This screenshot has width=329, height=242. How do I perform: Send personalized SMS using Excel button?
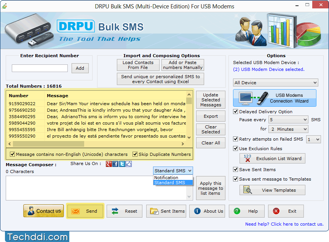[161, 79]
